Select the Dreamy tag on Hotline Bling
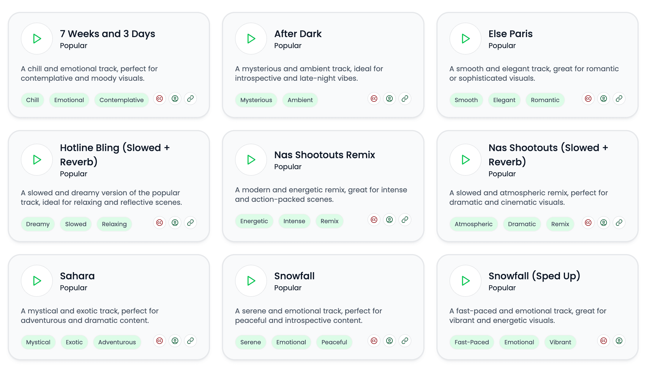Image resolution: width=647 pixels, height=371 pixels. pyautogui.click(x=38, y=224)
